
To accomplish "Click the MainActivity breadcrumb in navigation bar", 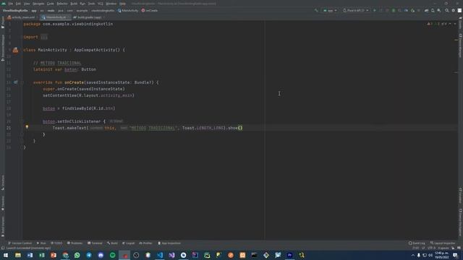I will (128, 10).
